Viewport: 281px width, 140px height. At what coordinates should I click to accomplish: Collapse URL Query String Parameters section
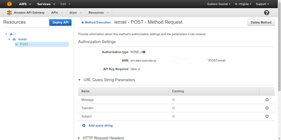coord(79,80)
